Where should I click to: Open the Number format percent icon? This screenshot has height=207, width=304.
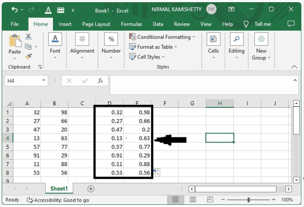pyautogui.click(x=111, y=40)
